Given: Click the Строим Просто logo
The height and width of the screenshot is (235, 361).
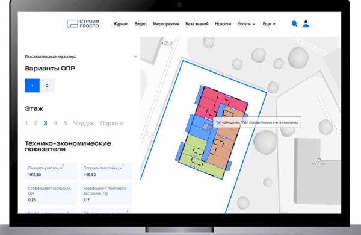Looking at the screenshot, I should tap(83, 23).
